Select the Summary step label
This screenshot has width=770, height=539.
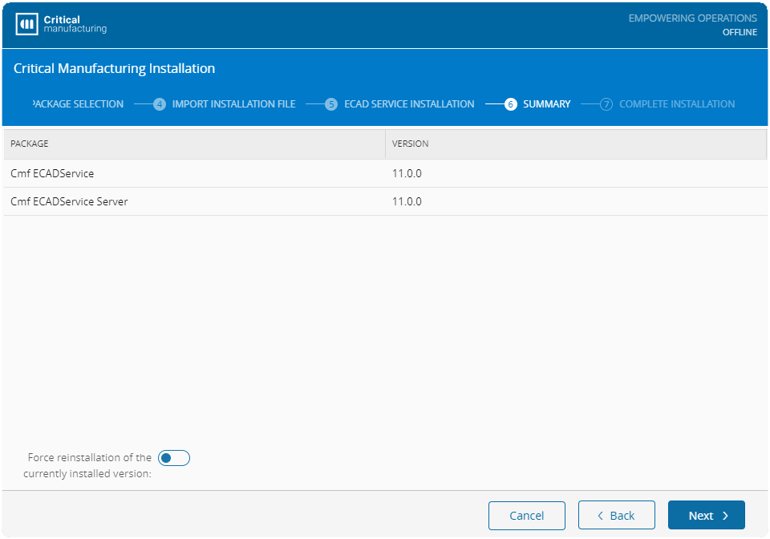(x=546, y=104)
